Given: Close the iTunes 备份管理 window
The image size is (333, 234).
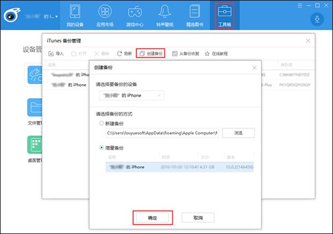Looking at the screenshot, I should click(x=308, y=40).
